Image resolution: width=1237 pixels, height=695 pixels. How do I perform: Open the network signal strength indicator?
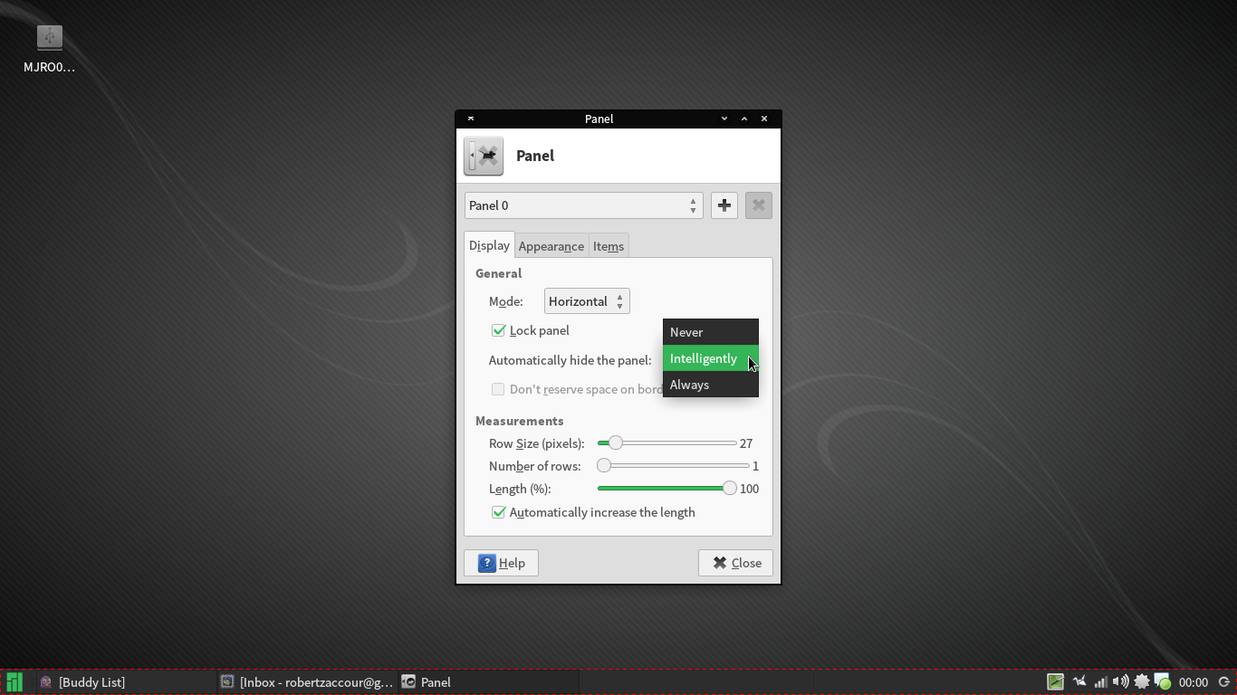[1099, 682]
